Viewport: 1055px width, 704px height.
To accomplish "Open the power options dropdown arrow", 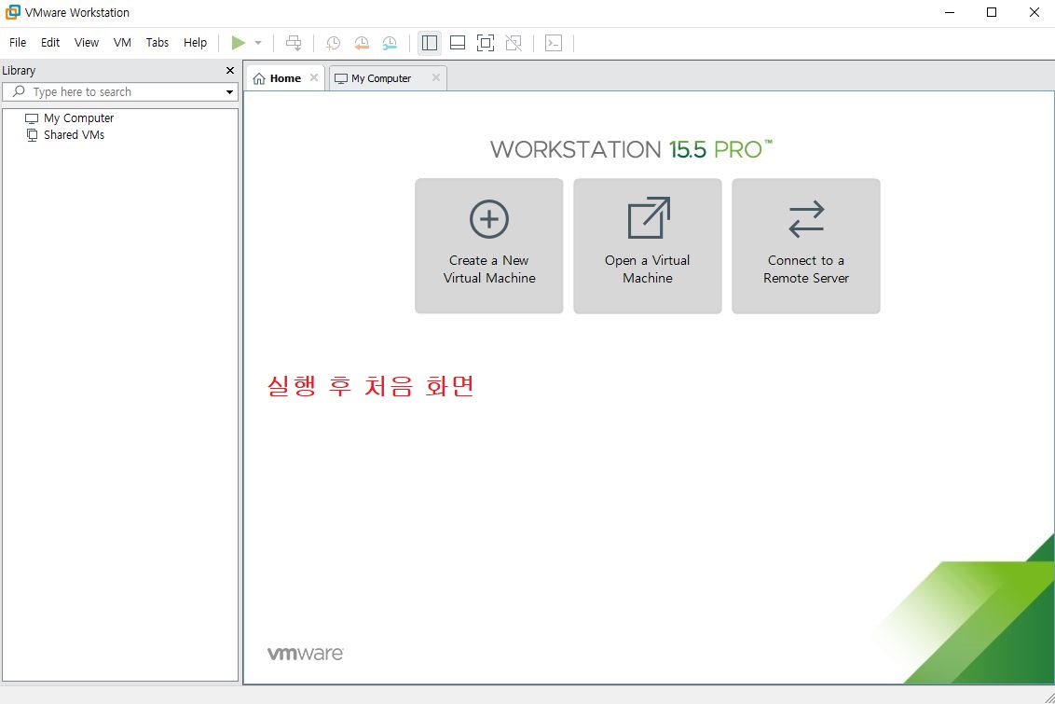I will point(258,43).
